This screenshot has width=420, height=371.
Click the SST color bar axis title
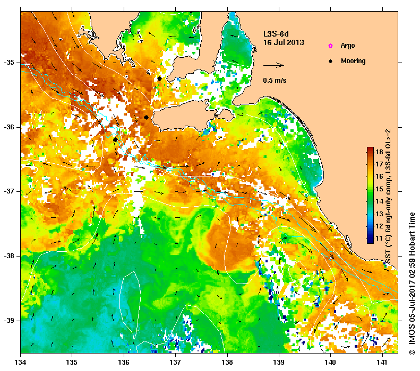click(x=388, y=197)
